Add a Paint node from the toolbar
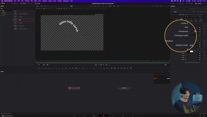Image resolution: width=207 pixels, height=117 pixels. (x=49, y=68)
